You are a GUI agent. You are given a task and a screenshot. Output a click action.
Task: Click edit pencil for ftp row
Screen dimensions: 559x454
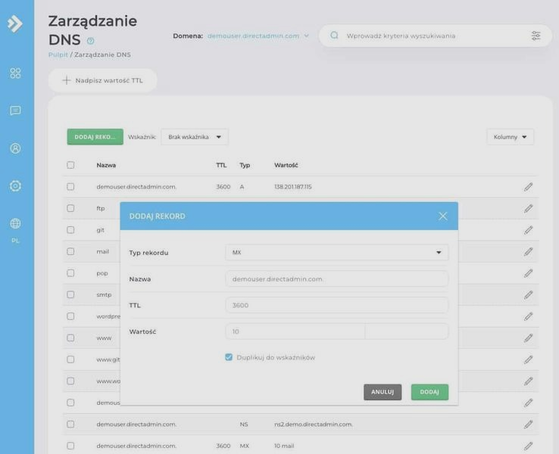(529, 208)
